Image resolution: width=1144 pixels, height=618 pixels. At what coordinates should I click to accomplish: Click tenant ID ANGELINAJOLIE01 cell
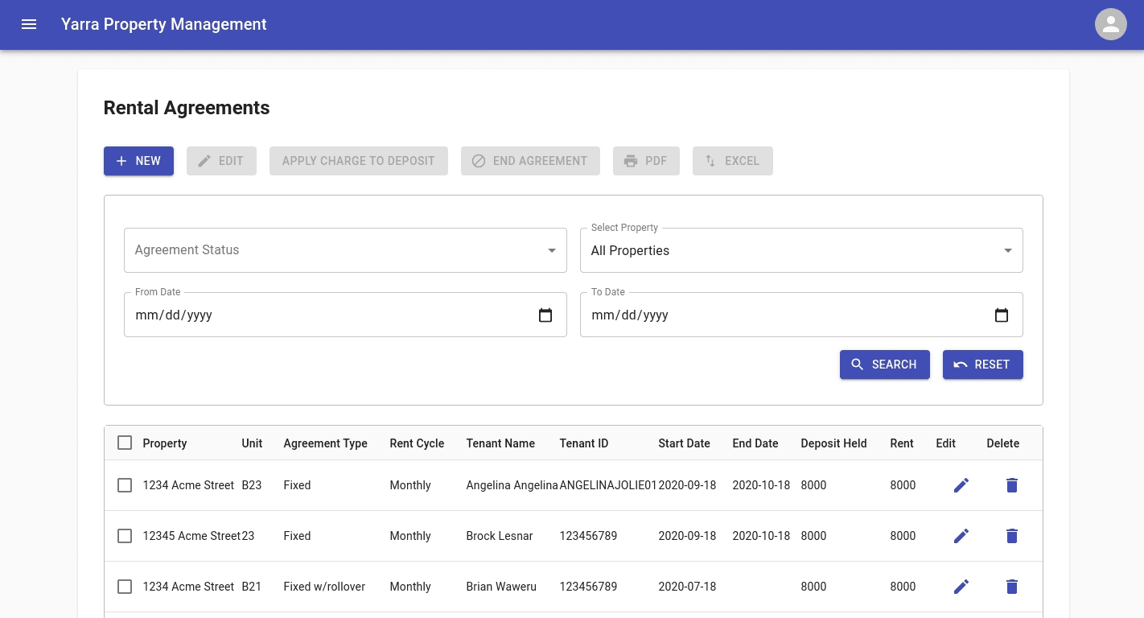608,485
